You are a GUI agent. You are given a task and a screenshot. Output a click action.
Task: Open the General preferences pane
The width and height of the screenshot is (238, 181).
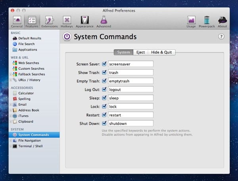(x=17, y=22)
